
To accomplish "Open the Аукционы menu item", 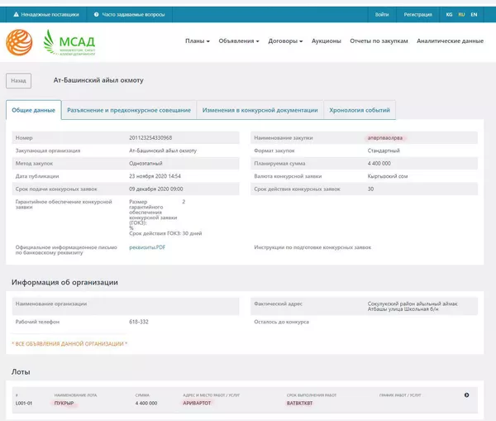I will click(x=327, y=41).
